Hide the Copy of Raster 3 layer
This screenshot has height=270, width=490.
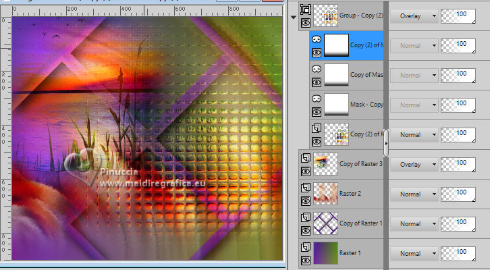(306, 171)
